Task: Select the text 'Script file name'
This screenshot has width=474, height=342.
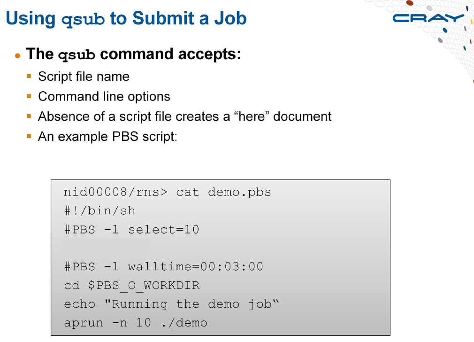Action: click(x=84, y=77)
